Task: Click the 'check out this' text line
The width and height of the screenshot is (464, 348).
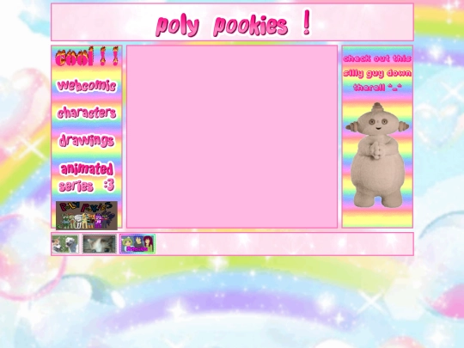Action: pos(377,58)
